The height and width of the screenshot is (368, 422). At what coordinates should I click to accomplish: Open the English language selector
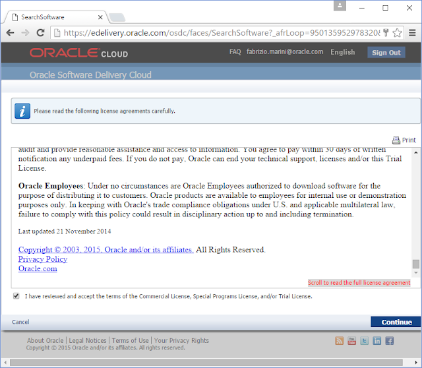point(342,52)
